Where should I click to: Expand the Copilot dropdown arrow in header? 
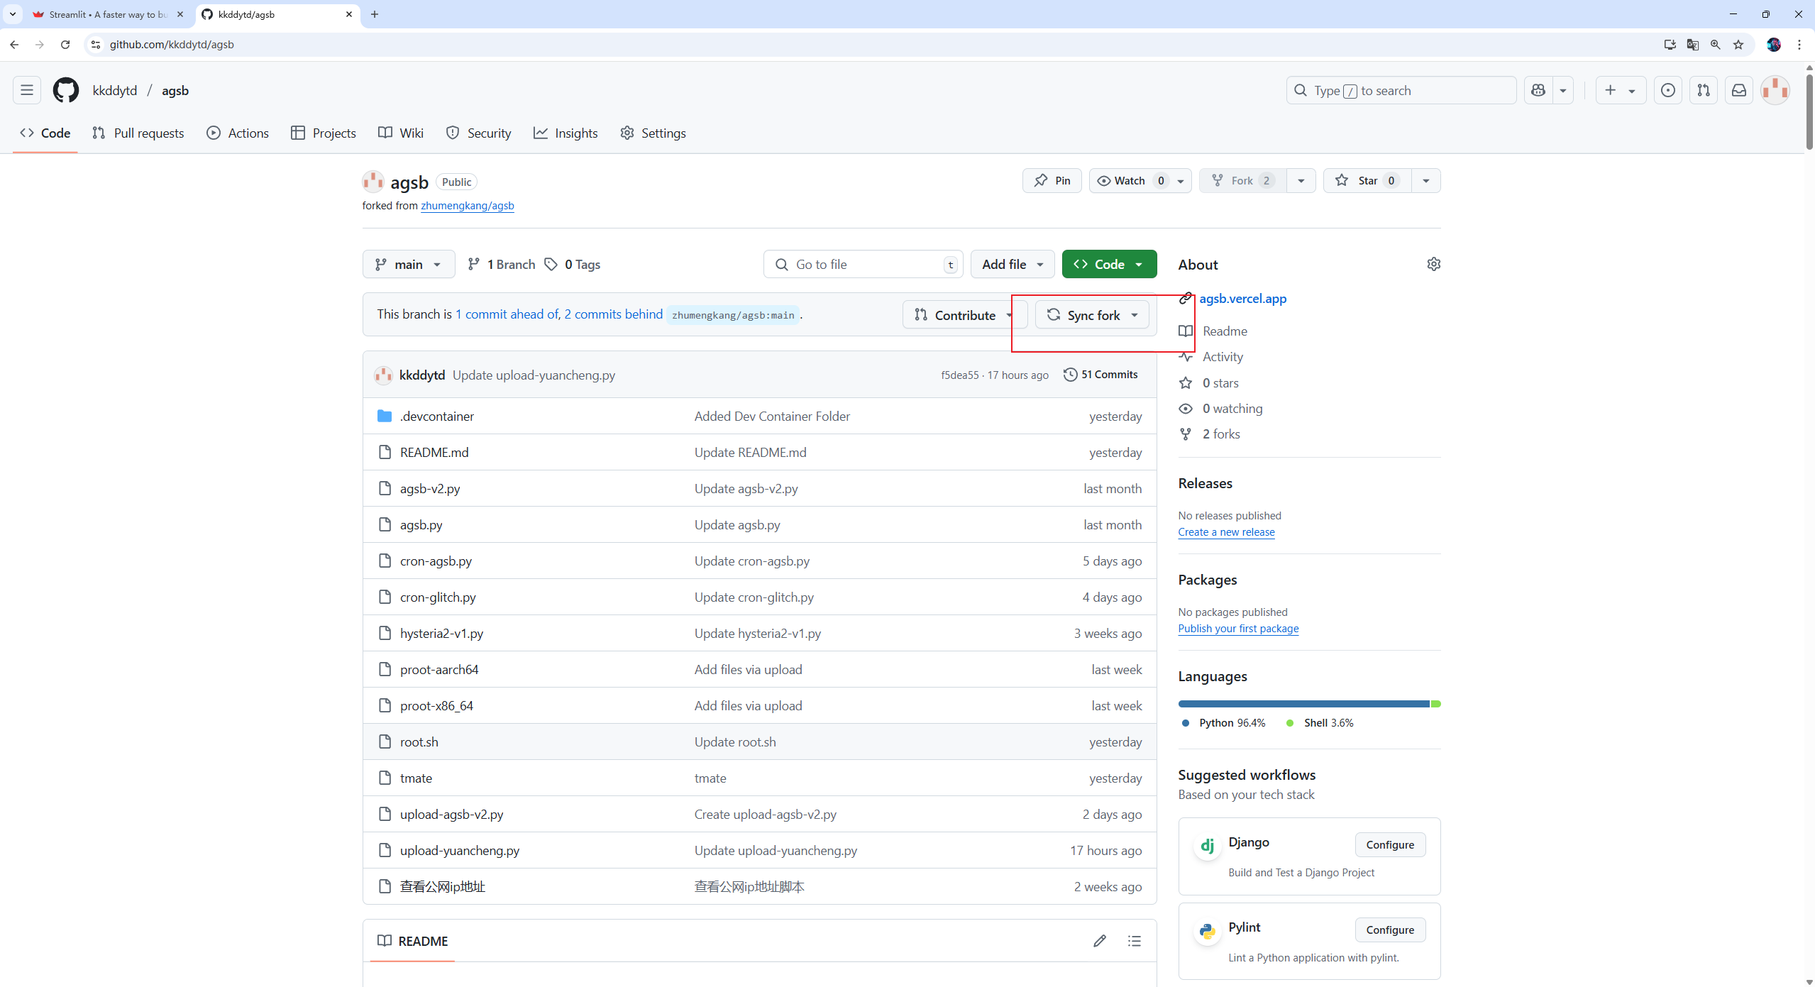1562,90
